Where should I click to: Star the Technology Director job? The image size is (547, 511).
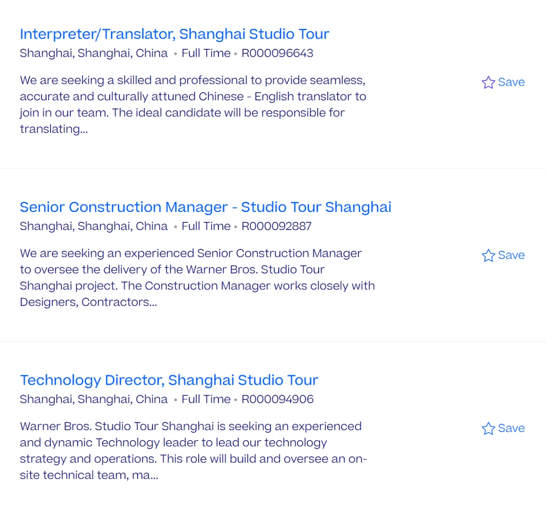pyautogui.click(x=488, y=429)
